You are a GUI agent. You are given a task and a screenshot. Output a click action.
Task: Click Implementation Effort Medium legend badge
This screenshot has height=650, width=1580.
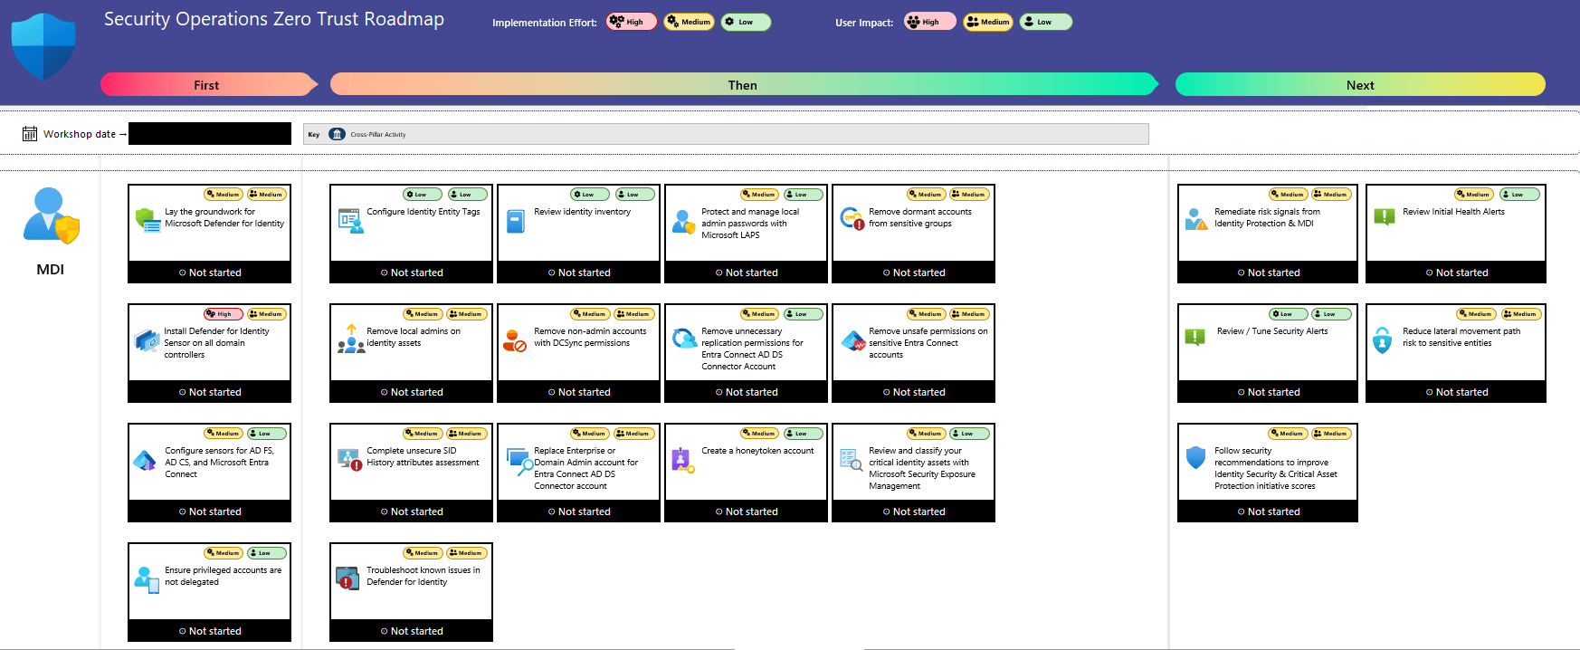coord(689,22)
